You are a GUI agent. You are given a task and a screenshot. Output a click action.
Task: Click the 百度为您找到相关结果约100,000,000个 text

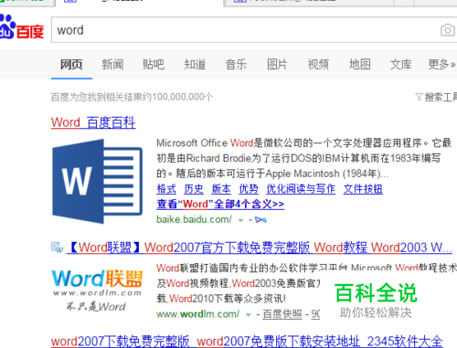(x=132, y=97)
